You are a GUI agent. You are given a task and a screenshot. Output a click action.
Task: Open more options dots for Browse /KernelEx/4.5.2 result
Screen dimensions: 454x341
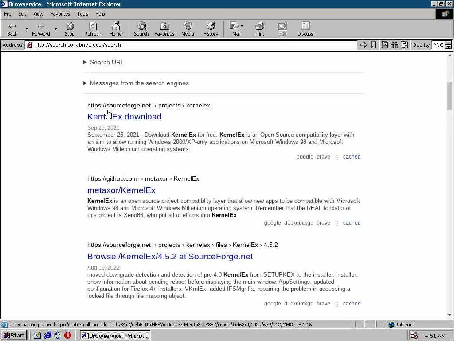pos(337,304)
